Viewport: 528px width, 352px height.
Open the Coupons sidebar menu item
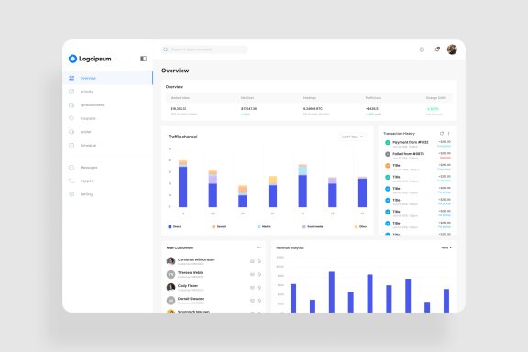point(108,118)
